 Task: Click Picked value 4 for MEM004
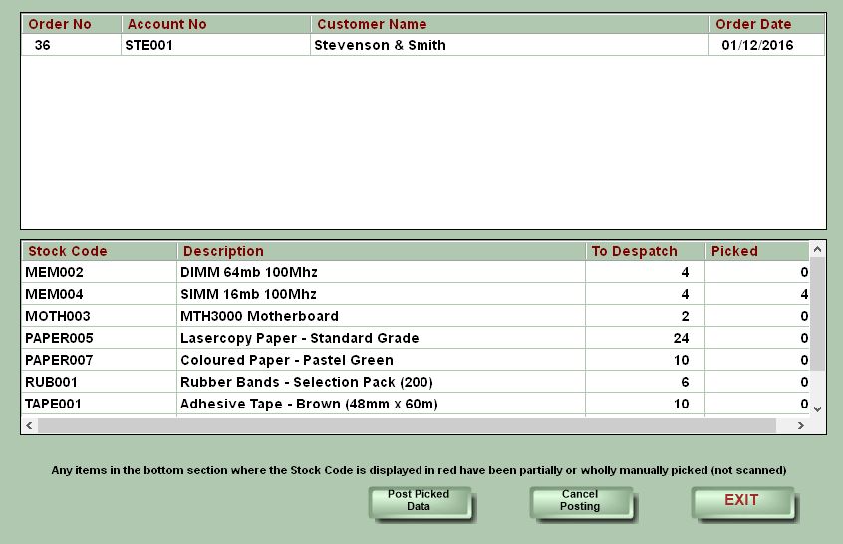pyautogui.click(x=757, y=295)
